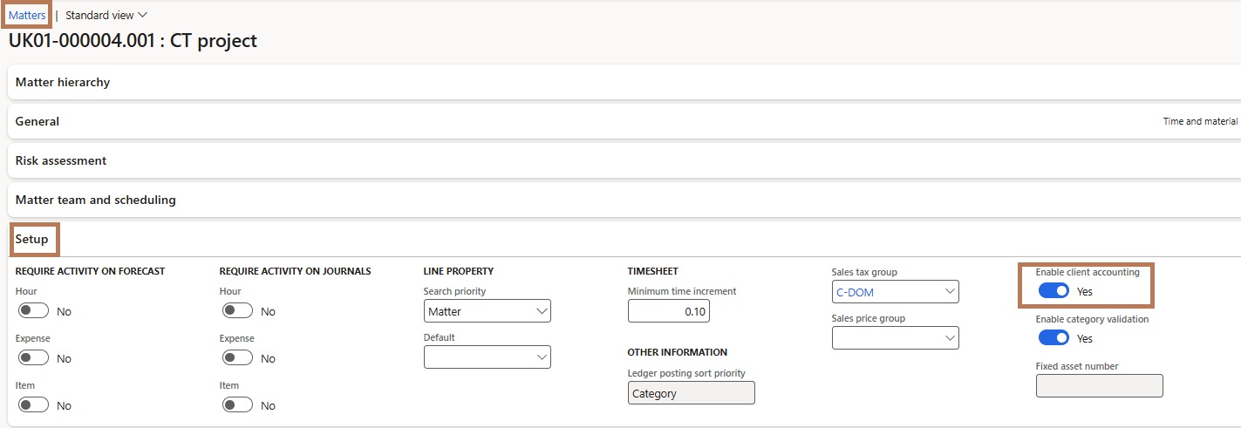Disable the Enable client accounting toggle

(1053, 292)
